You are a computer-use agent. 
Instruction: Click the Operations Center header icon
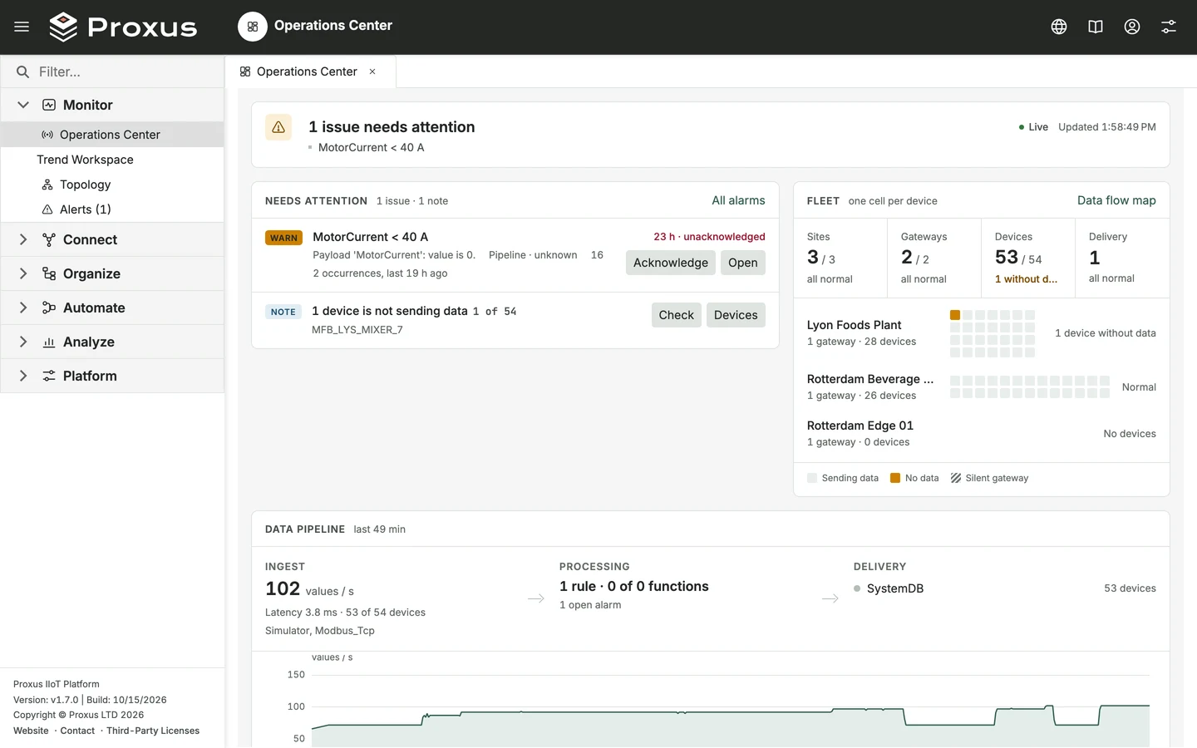click(253, 27)
